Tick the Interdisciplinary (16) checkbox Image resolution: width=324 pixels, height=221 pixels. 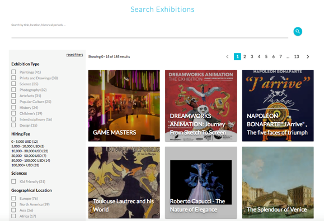(x=13, y=119)
